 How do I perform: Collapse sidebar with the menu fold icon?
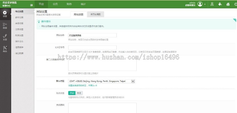pyautogui.click(x=31, y=5)
